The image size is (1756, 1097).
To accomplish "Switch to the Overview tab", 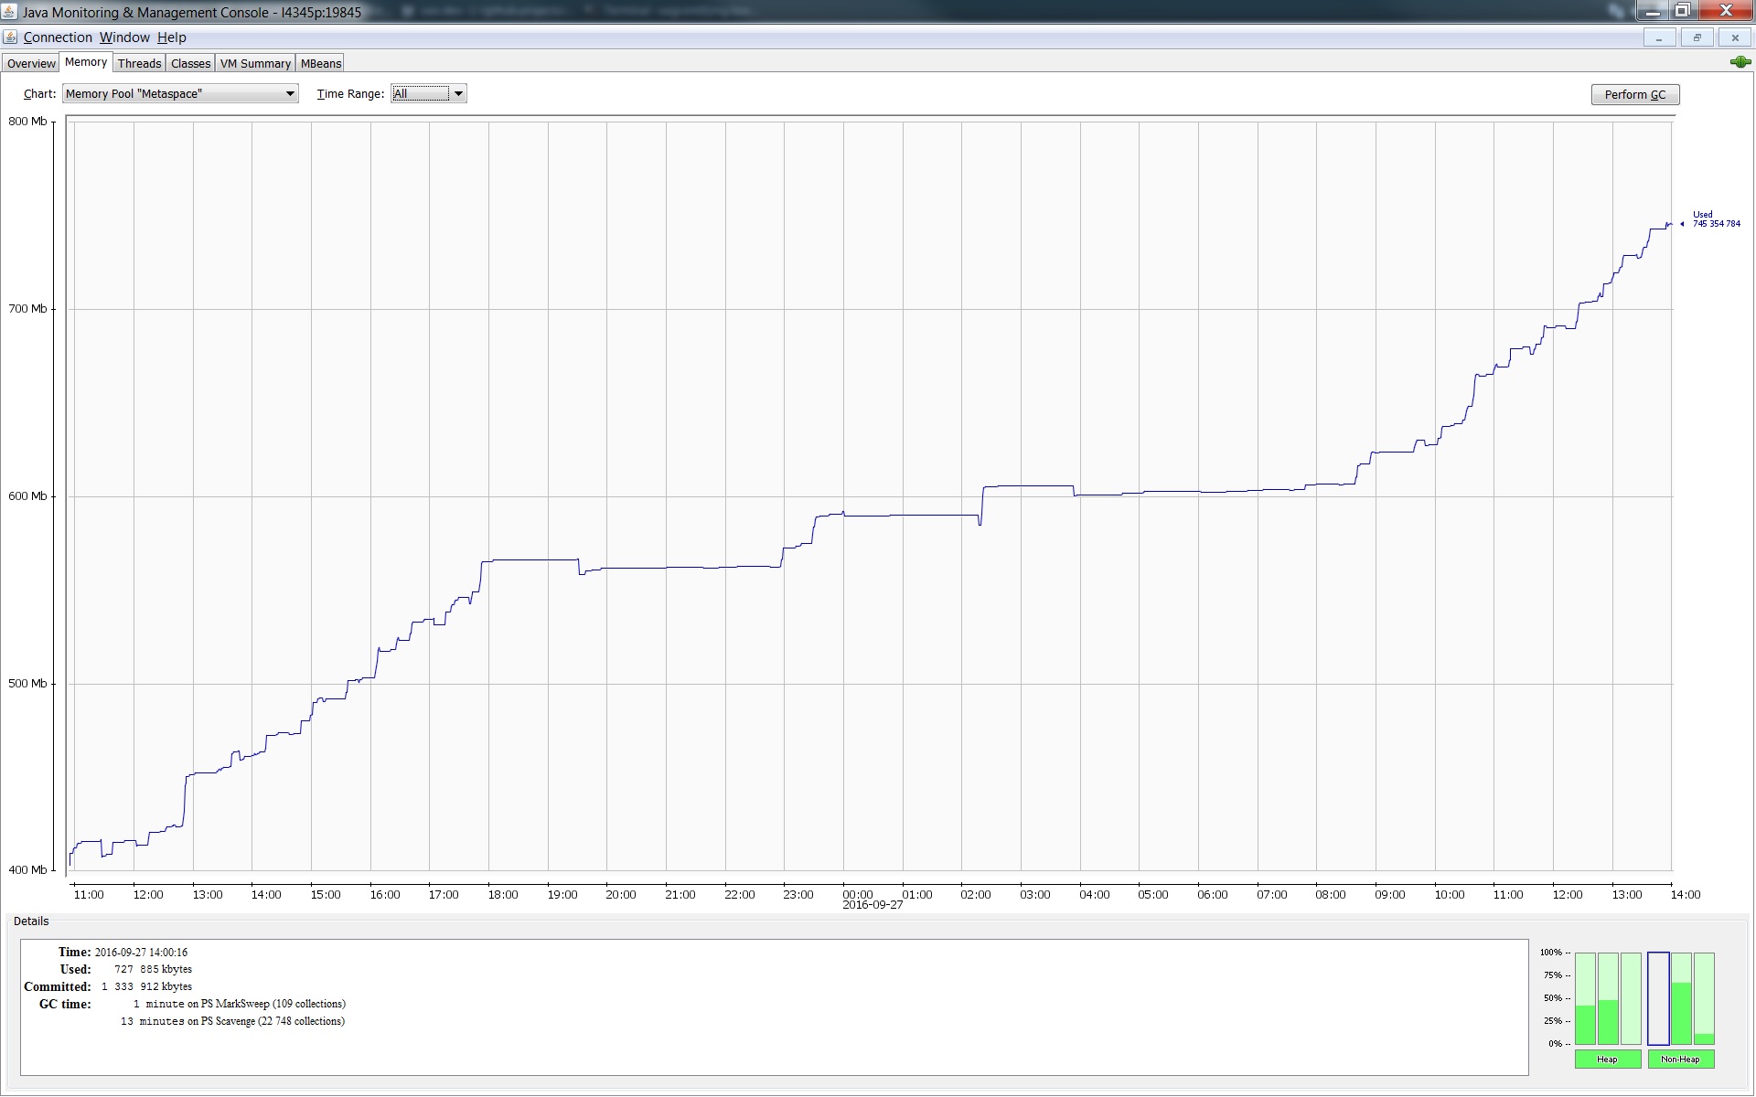I will point(31,63).
